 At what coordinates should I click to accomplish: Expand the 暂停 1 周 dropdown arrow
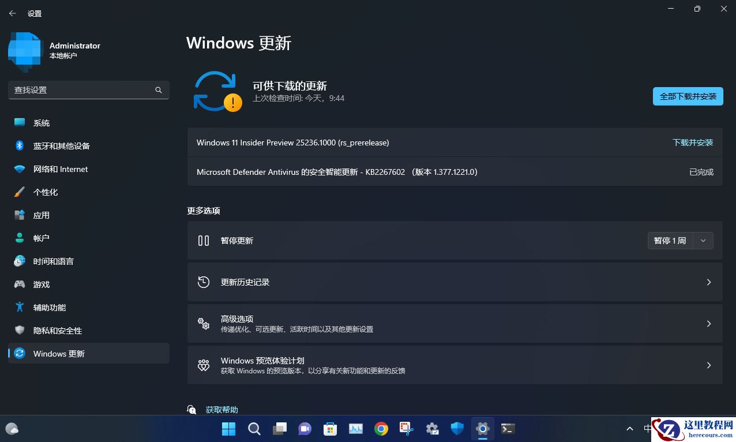point(703,241)
